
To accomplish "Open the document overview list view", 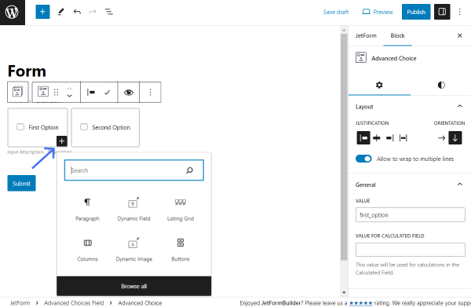I will [x=109, y=12].
